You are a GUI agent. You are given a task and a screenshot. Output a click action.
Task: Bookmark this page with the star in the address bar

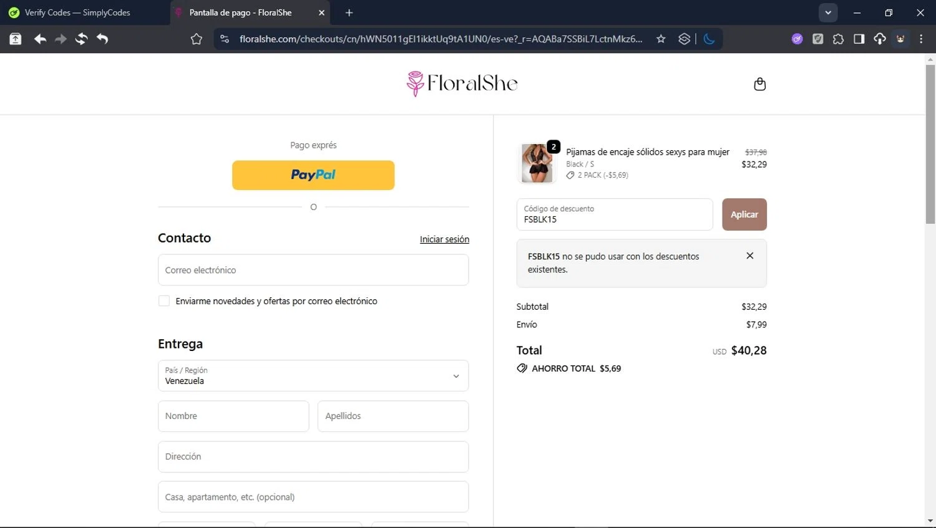(661, 39)
